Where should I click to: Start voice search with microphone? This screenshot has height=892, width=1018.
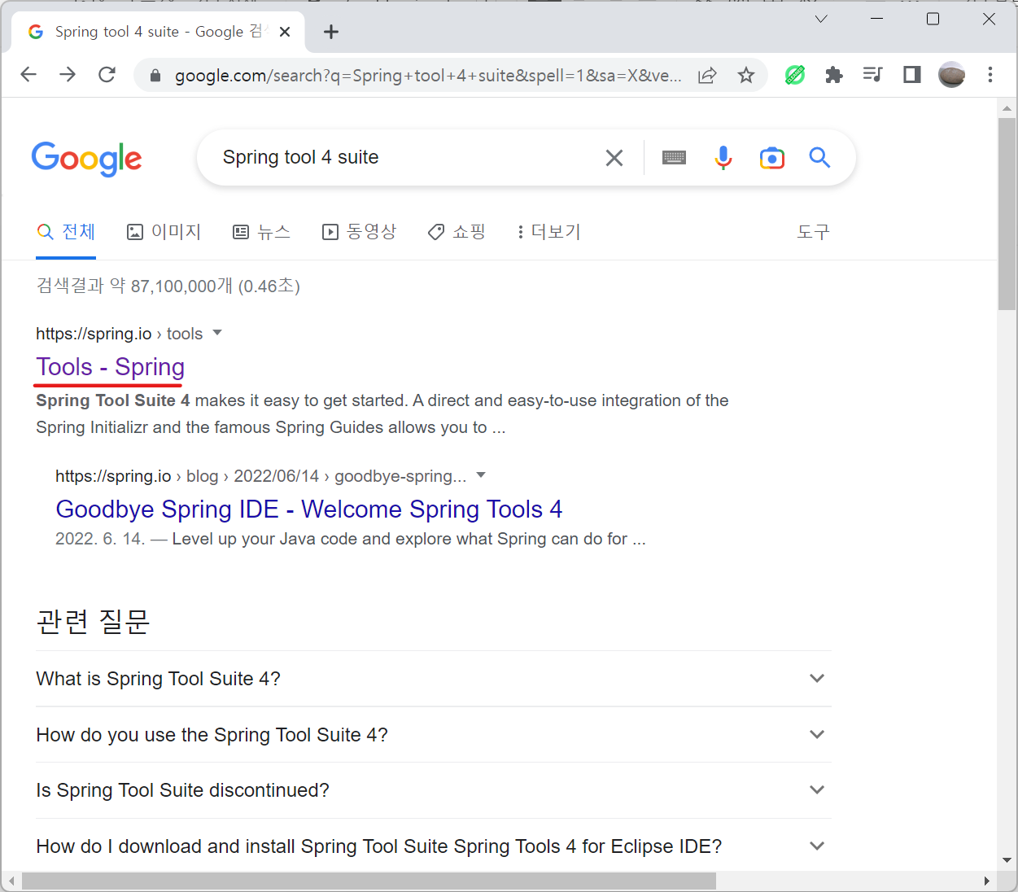[723, 158]
